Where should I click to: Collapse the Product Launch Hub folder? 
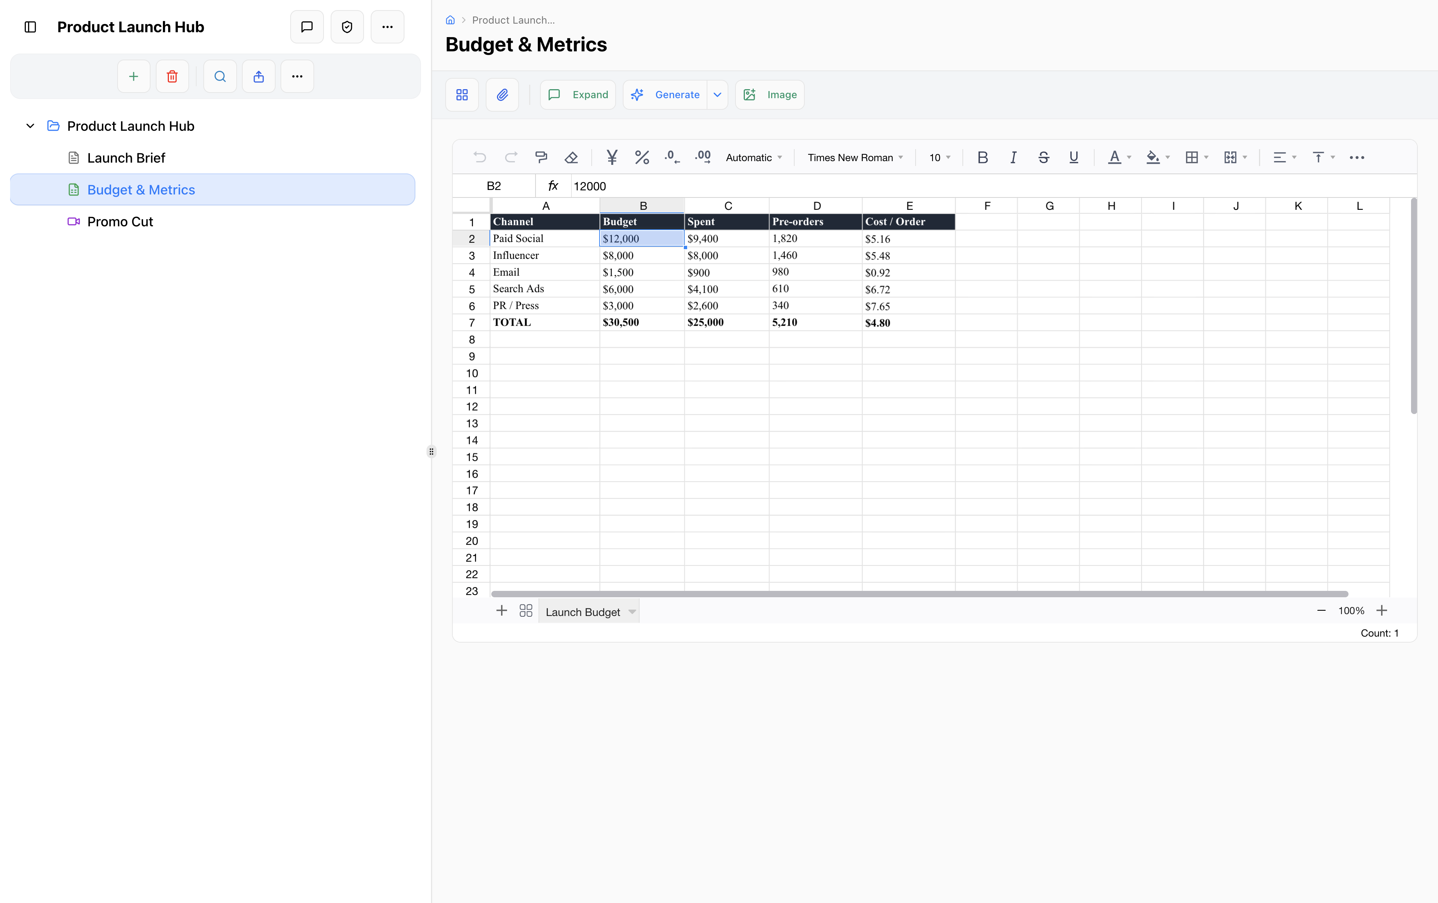click(x=30, y=126)
